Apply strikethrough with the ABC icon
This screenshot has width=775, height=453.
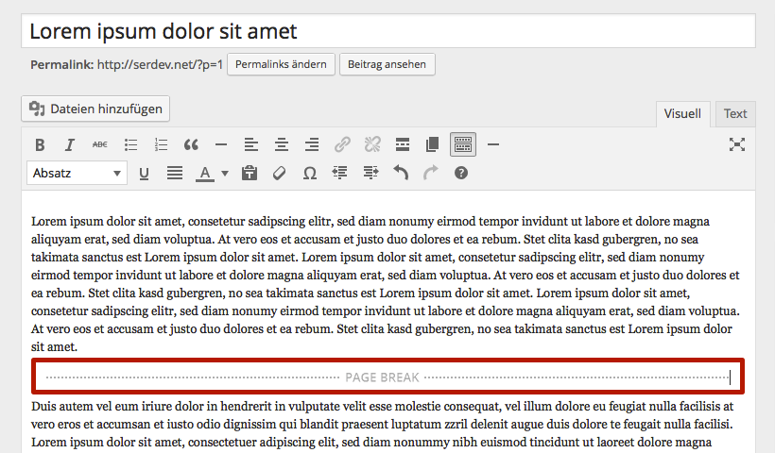100,144
